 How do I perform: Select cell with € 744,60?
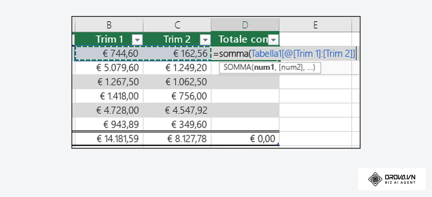[109, 54]
